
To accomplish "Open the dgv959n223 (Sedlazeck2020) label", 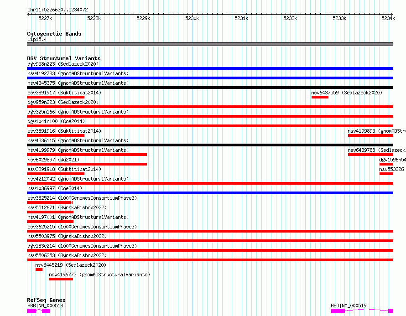I will [63, 102].
